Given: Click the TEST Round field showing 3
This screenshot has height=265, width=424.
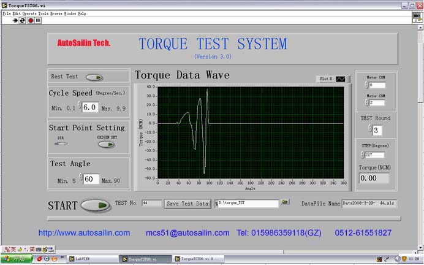Looking at the screenshot, I should click(x=377, y=130).
